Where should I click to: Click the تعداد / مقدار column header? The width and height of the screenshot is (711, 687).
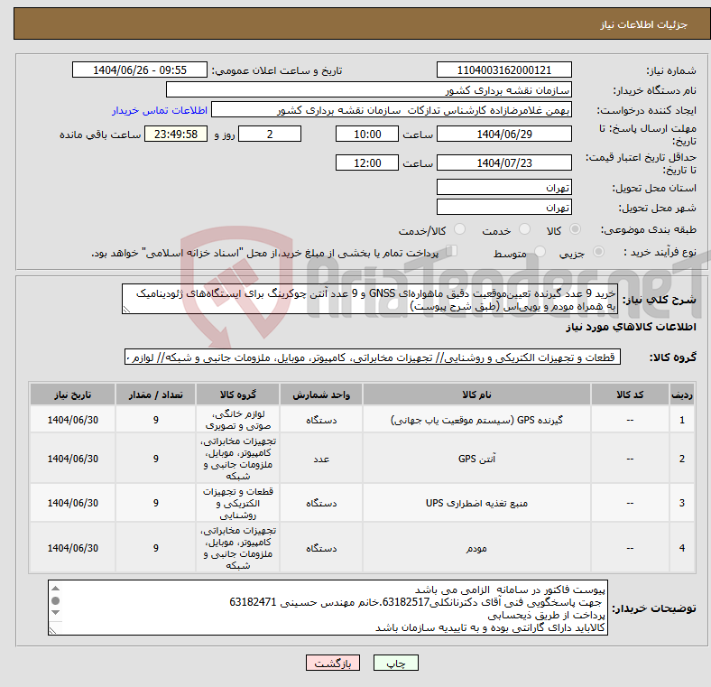(155, 395)
